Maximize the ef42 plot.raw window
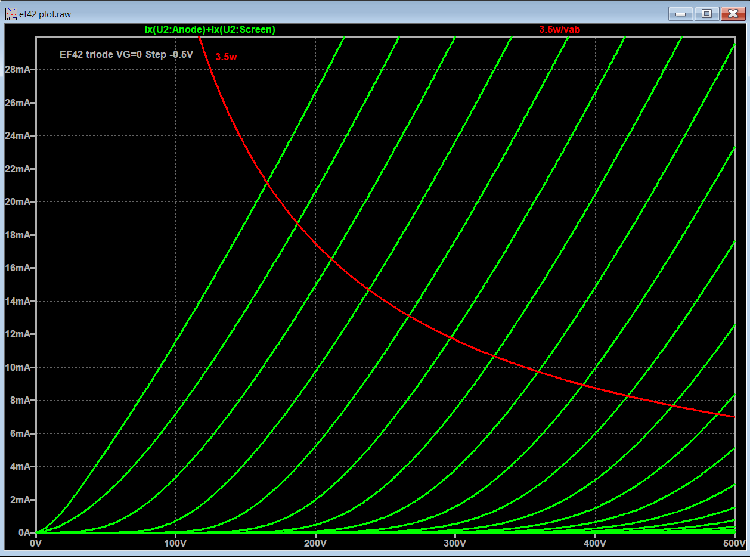Screen dimensions: 750x558 706,13
